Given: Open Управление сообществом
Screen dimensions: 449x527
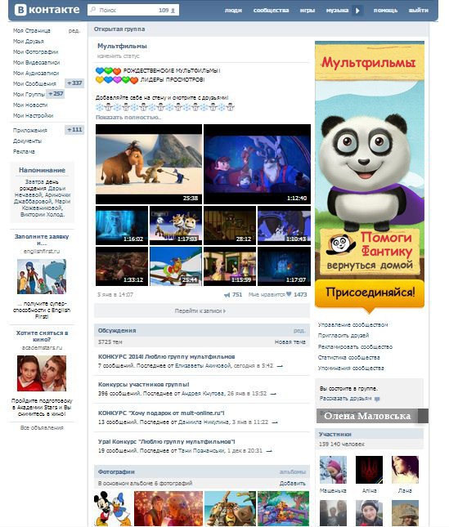Looking at the screenshot, I should pyautogui.click(x=352, y=324).
